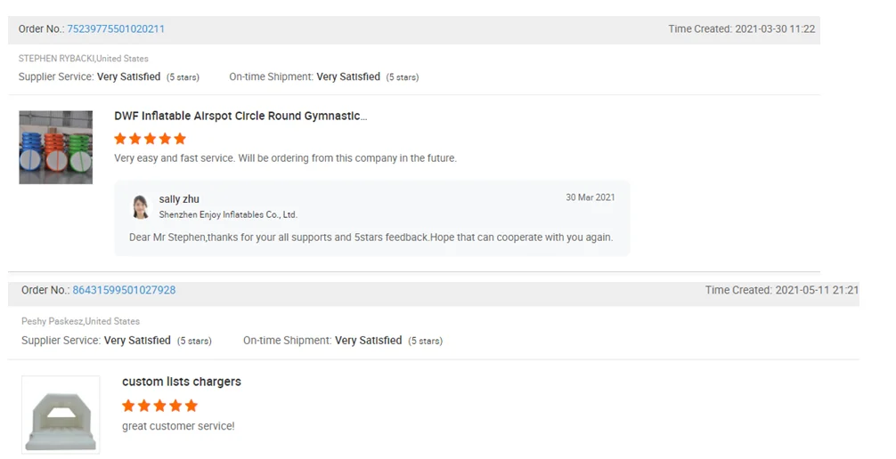The image size is (896, 459).
Task: Click the supplier reply to Mr Stephen
Action: click(x=371, y=238)
